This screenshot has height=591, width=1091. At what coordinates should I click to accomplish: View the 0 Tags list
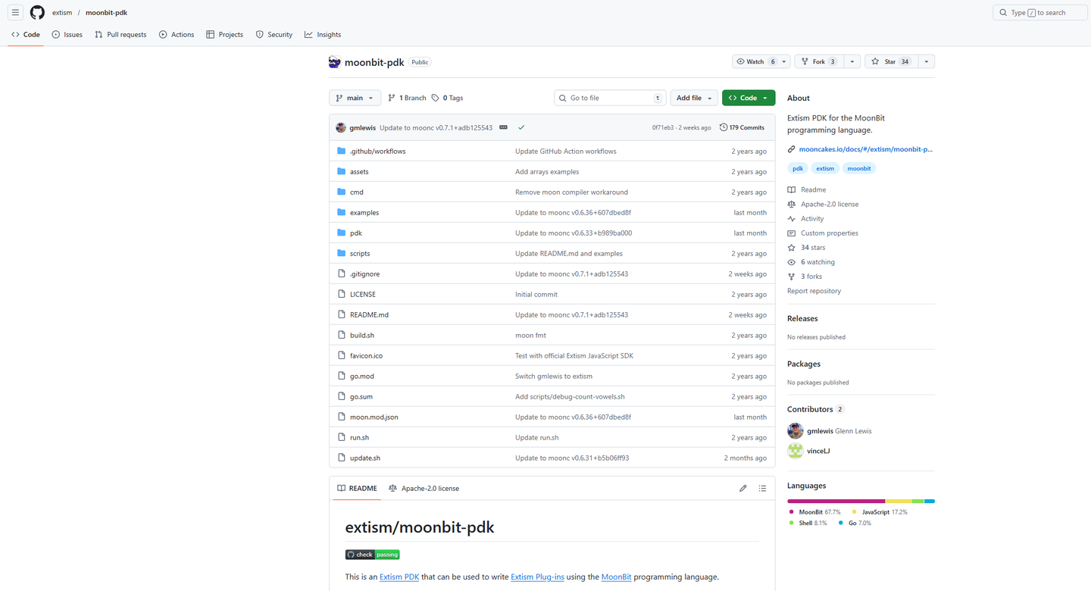(x=447, y=98)
